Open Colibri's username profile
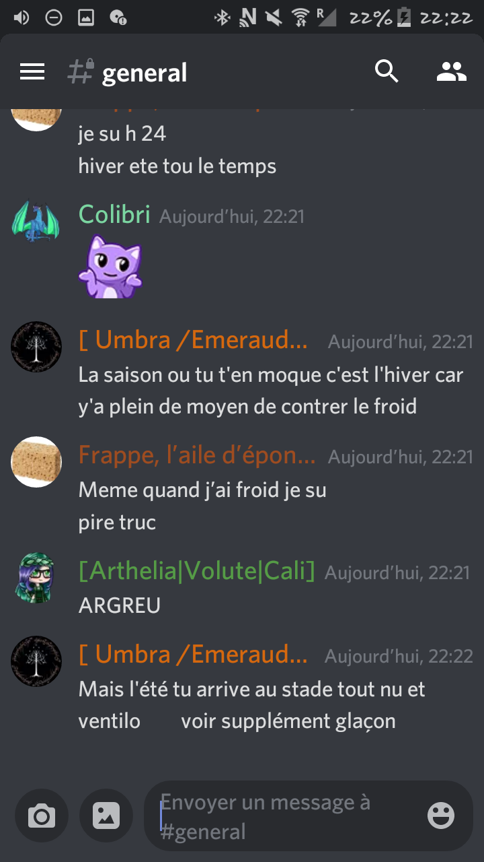Viewport: 484px width, 862px height. pos(114,214)
